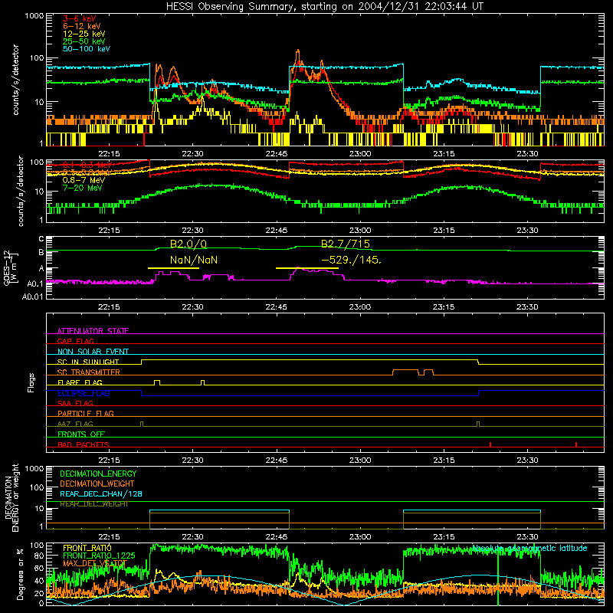Click the wide SC_TRANSMITTER pulse
613x613 pixels.
click(x=405, y=372)
